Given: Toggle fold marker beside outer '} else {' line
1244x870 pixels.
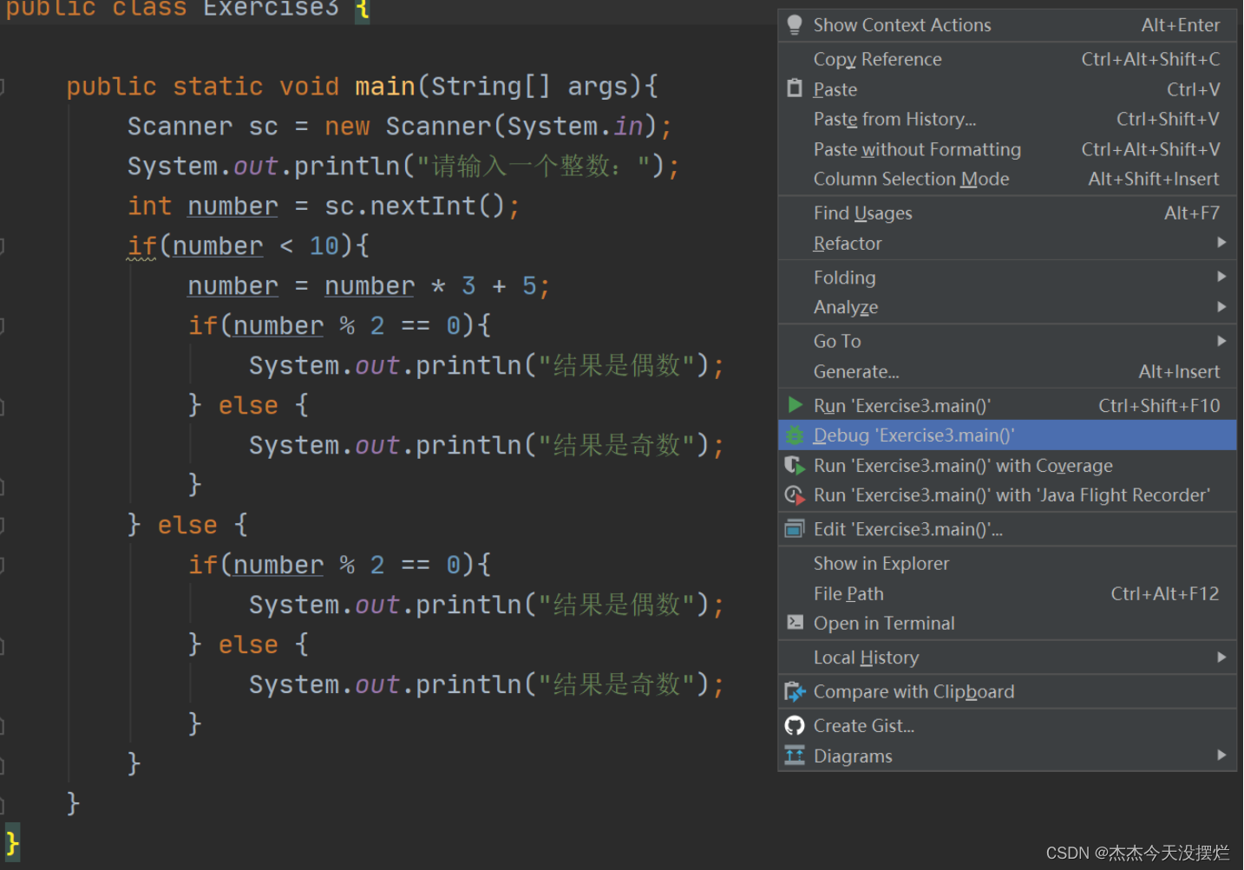Looking at the screenshot, I should pyautogui.click(x=2, y=525).
